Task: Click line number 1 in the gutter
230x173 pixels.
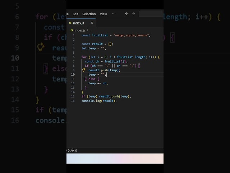Action: 74,35
